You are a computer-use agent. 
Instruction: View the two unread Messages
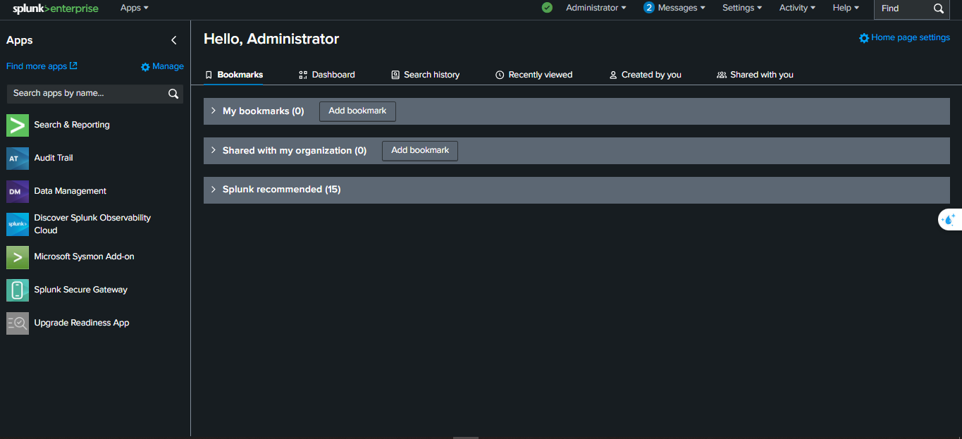pos(674,8)
